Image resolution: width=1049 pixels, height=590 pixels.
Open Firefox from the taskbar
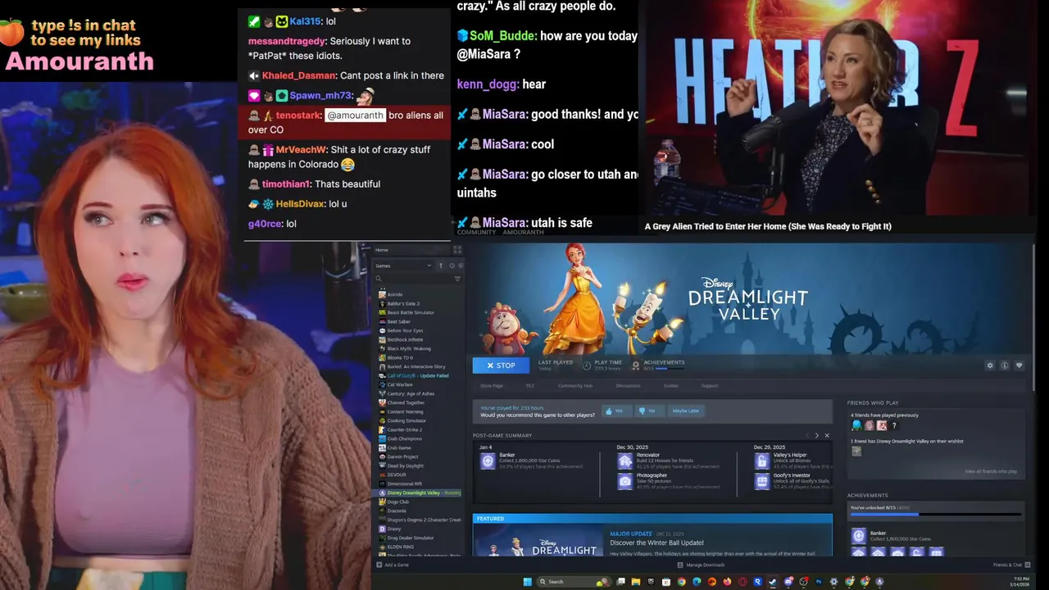click(727, 582)
